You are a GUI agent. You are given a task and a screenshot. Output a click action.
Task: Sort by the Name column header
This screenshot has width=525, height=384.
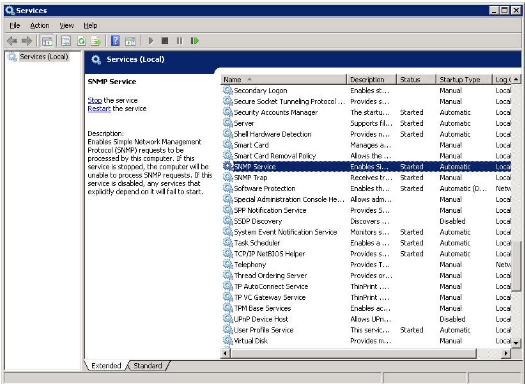[284, 80]
